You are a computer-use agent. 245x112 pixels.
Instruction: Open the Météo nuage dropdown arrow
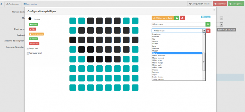[x=204, y=31]
